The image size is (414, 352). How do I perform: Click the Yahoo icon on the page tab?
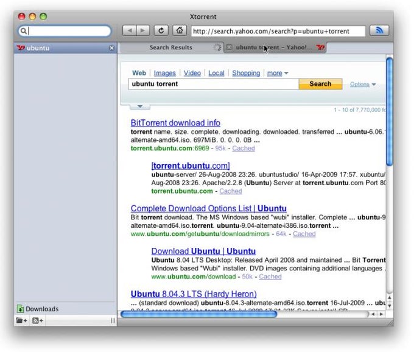320,48
